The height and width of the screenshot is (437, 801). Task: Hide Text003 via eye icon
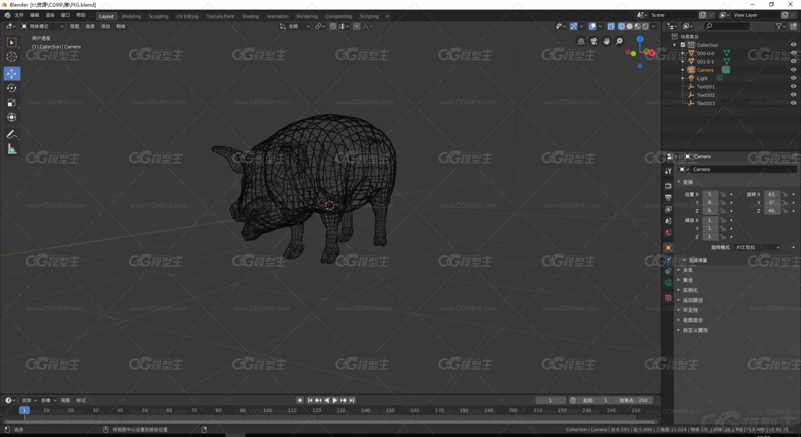793,103
